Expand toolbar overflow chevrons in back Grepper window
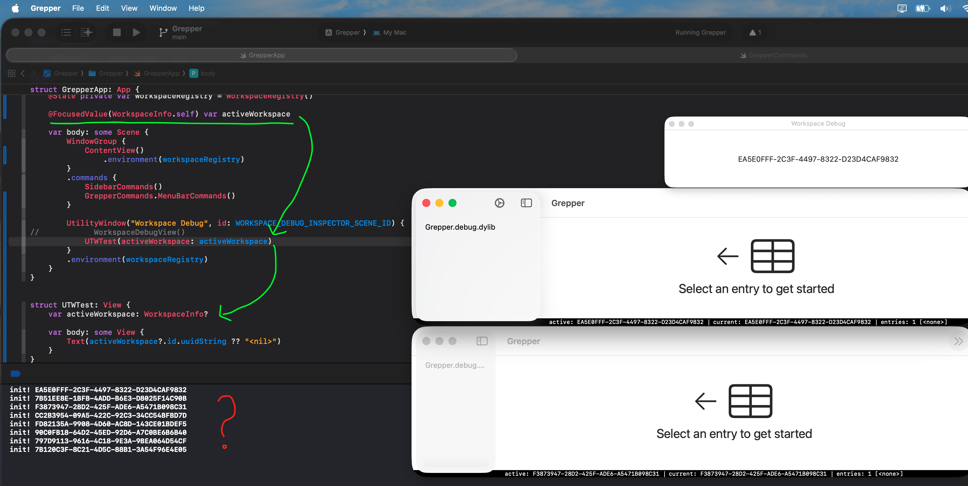The height and width of the screenshot is (486, 968). 958,341
